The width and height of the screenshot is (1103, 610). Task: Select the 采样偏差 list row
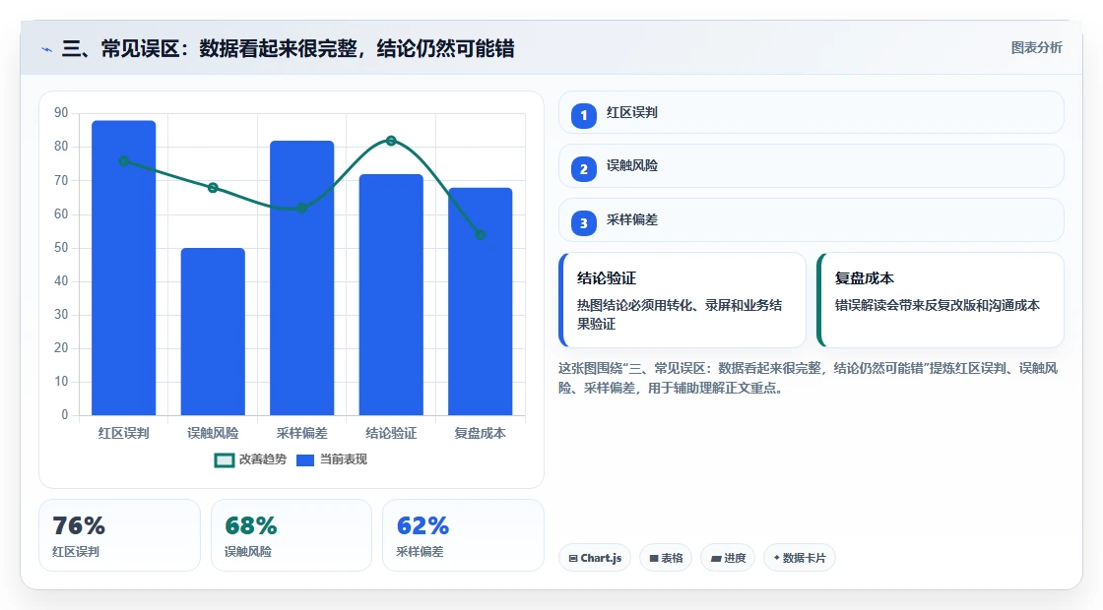coord(811,220)
